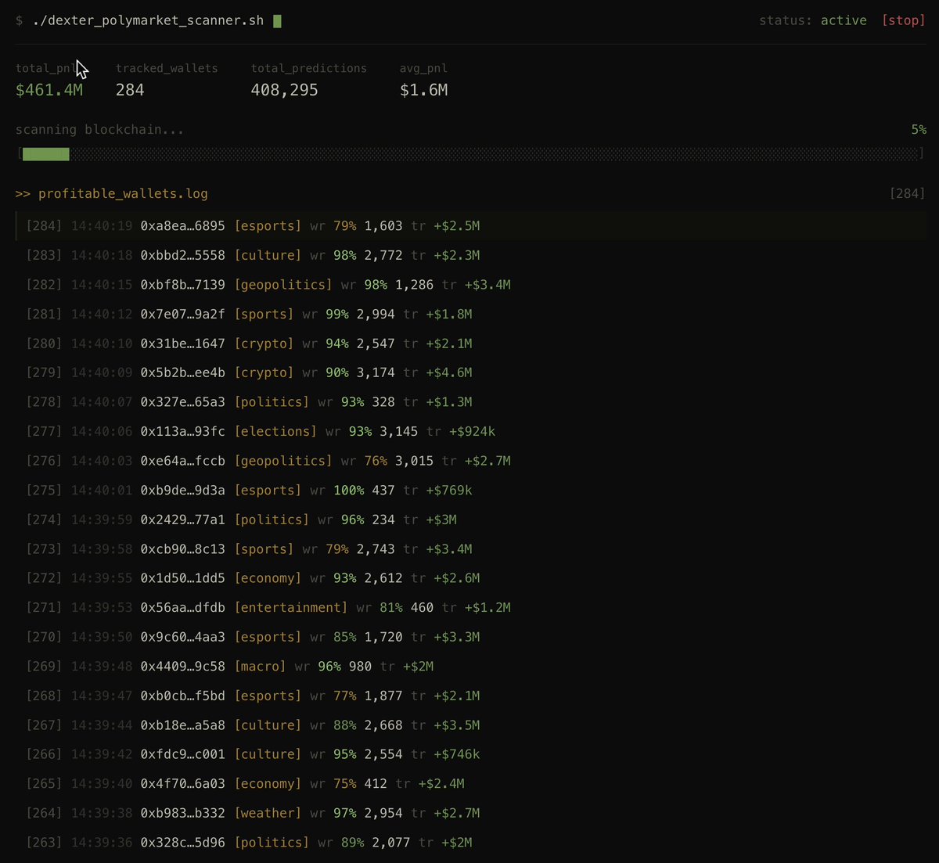
Task: Click the +$3.5M profit value
Action: point(457,725)
